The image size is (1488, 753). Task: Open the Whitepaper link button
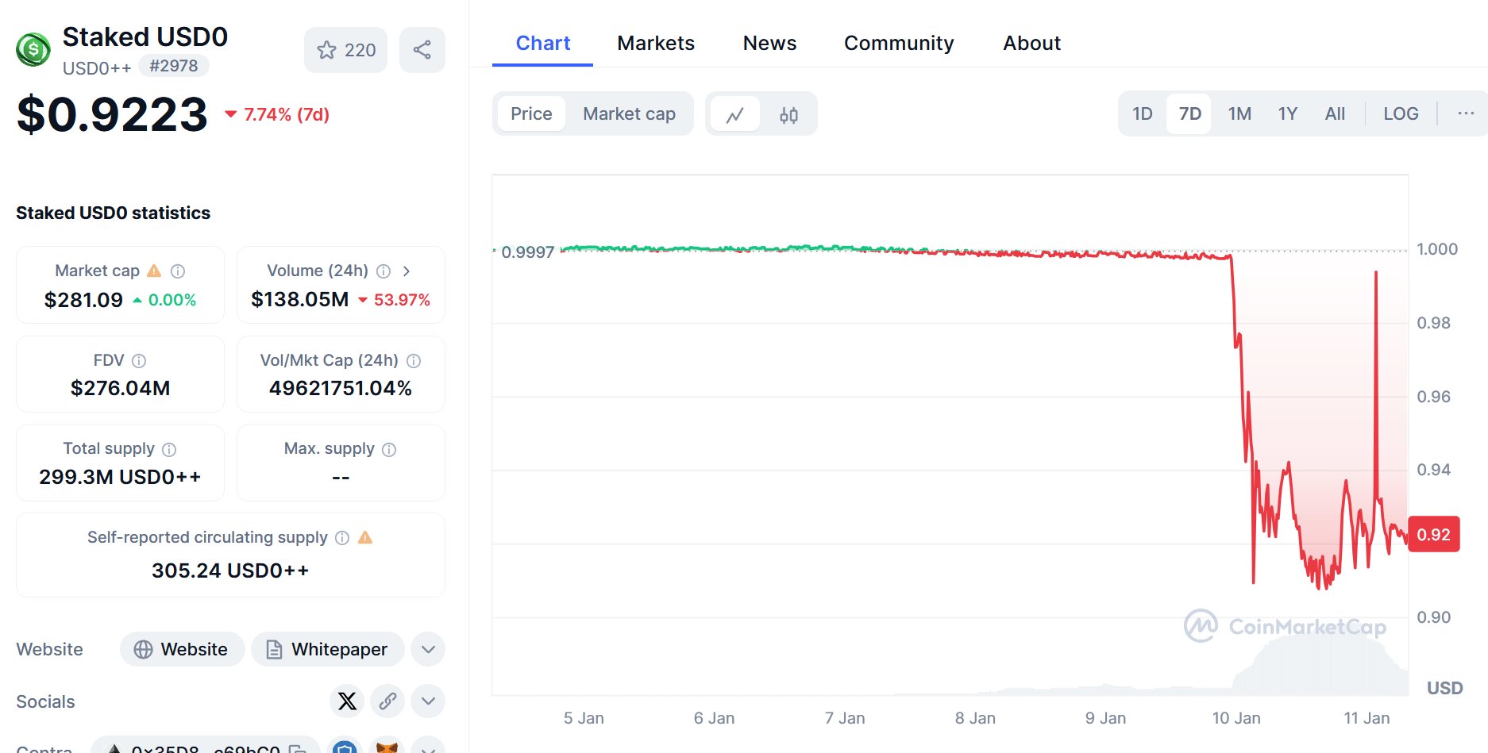[x=327, y=649]
